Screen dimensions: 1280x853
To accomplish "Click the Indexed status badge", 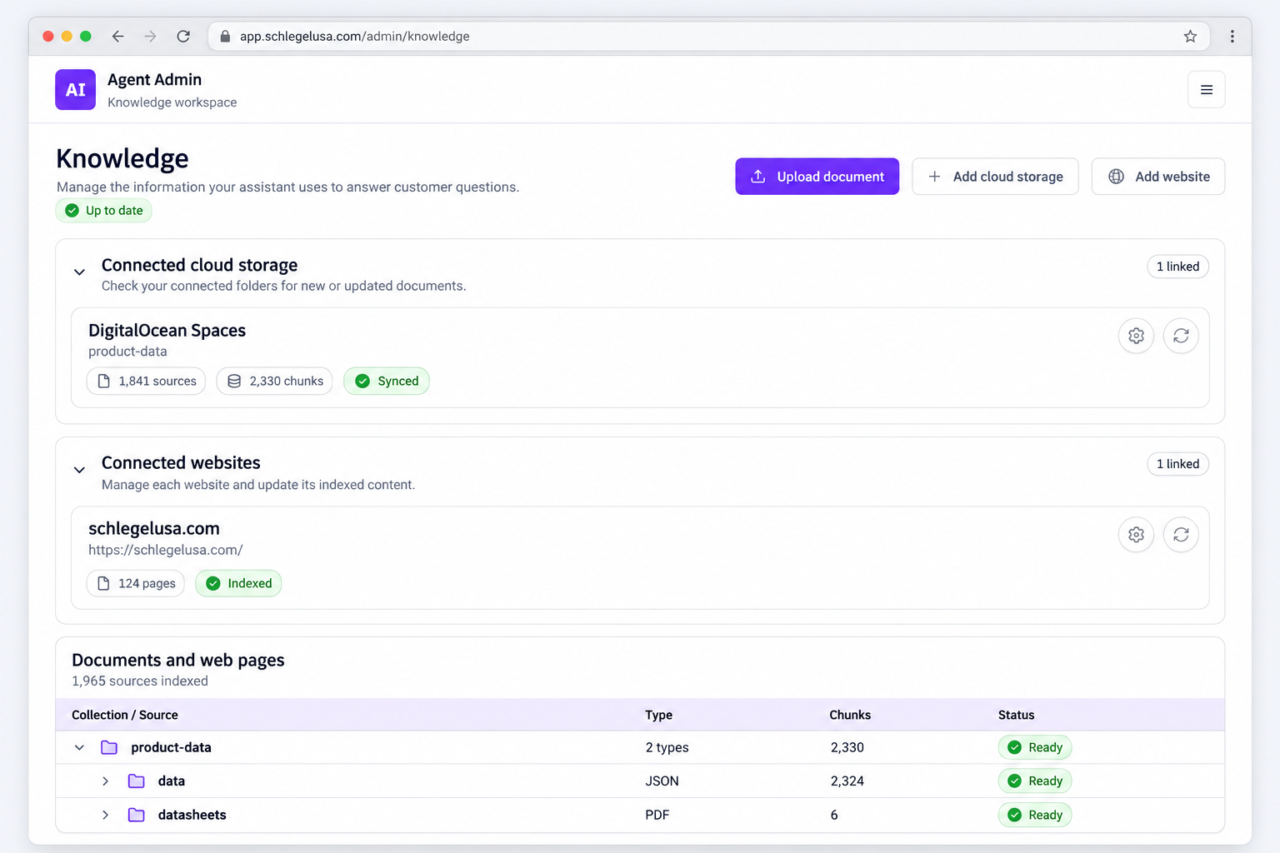I will [x=238, y=583].
